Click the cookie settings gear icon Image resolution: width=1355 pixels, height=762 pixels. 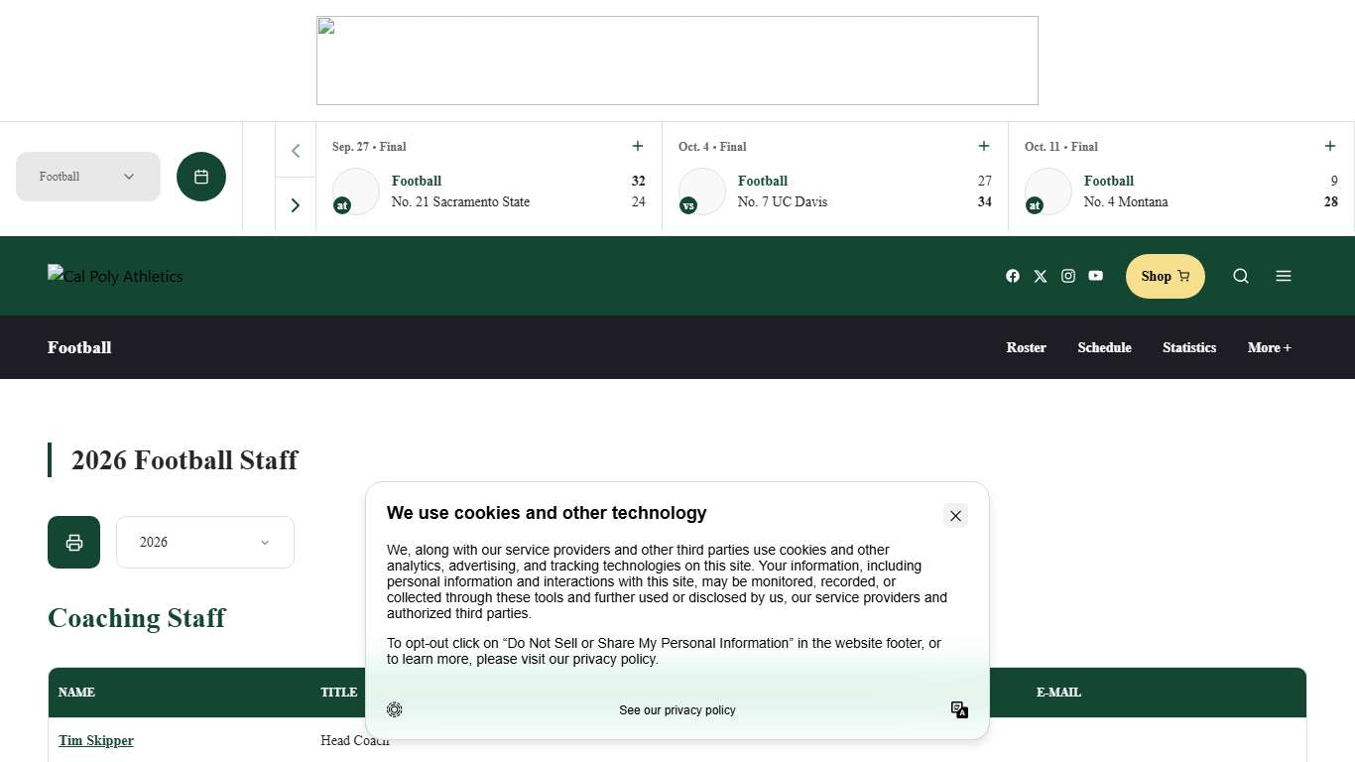[395, 709]
